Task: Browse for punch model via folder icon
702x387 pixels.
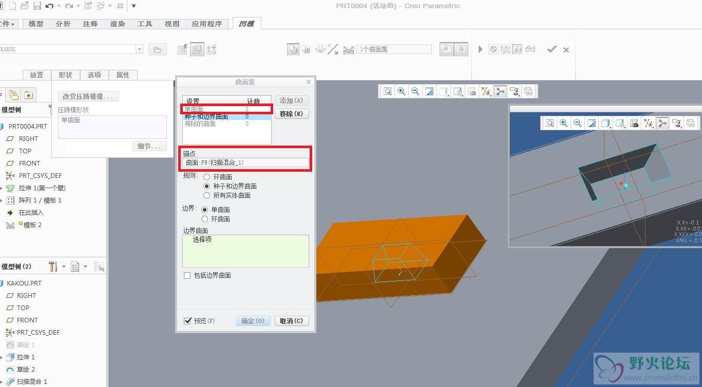Action: (158, 49)
